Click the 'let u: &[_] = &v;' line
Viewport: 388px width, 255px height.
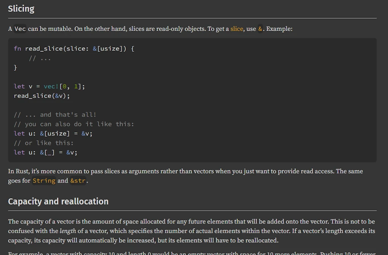point(45,152)
